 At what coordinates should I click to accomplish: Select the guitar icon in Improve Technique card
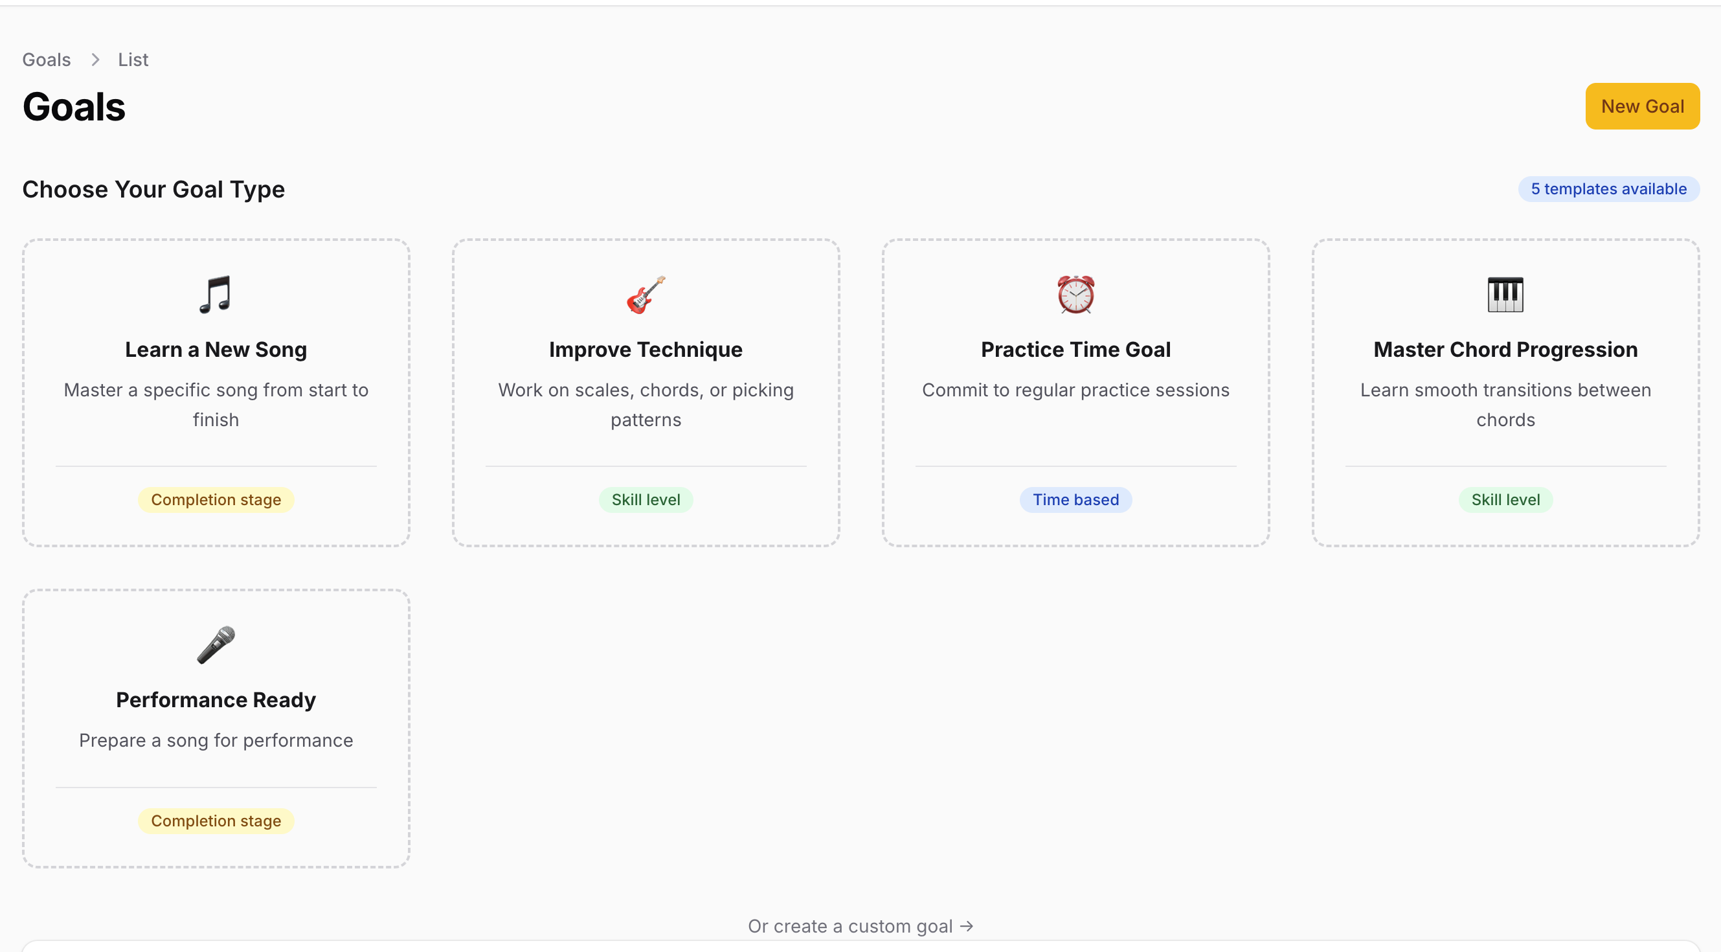[646, 295]
